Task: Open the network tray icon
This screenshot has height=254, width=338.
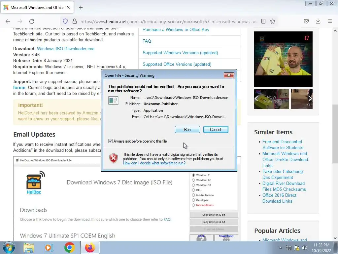Action: pyautogui.click(x=288, y=248)
